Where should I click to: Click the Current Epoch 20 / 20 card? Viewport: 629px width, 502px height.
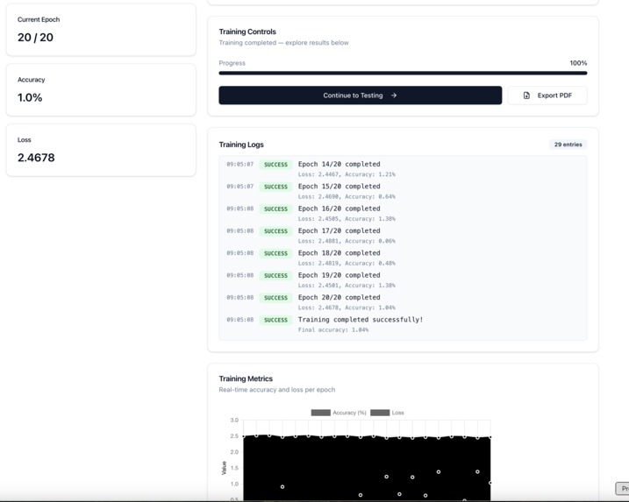(101, 30)
